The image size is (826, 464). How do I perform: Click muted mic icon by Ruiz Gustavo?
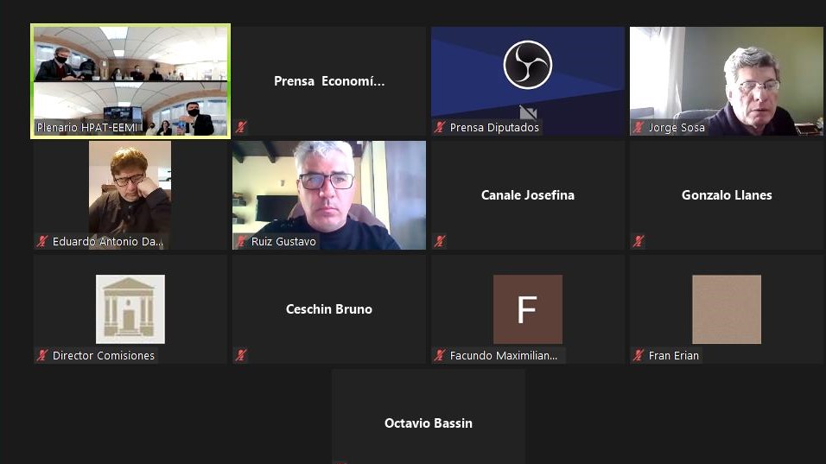coord(241,241)
